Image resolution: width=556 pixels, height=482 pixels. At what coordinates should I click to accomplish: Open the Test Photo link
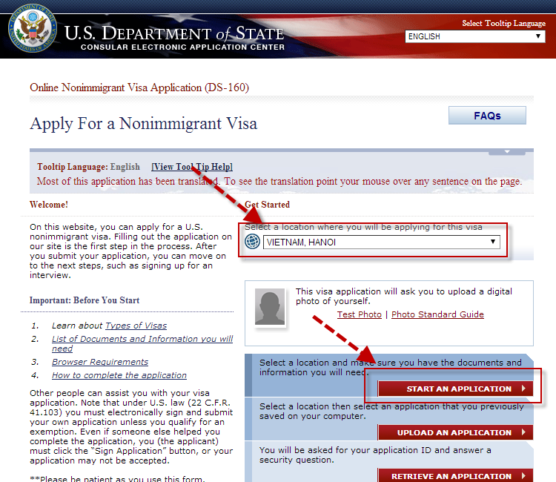pyautogui.click(x=360, y=314)
